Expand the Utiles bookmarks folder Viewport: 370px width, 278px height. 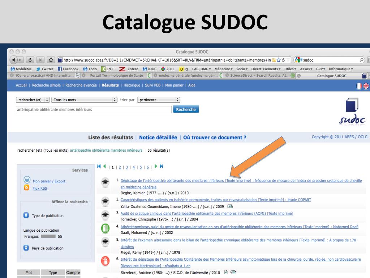290,69
